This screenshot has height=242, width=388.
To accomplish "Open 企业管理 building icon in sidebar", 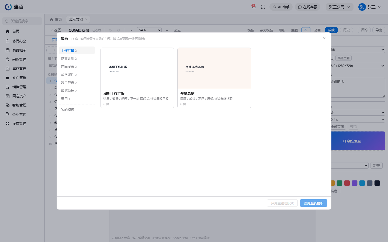I will pyautogui.click(x=8, y=114).
